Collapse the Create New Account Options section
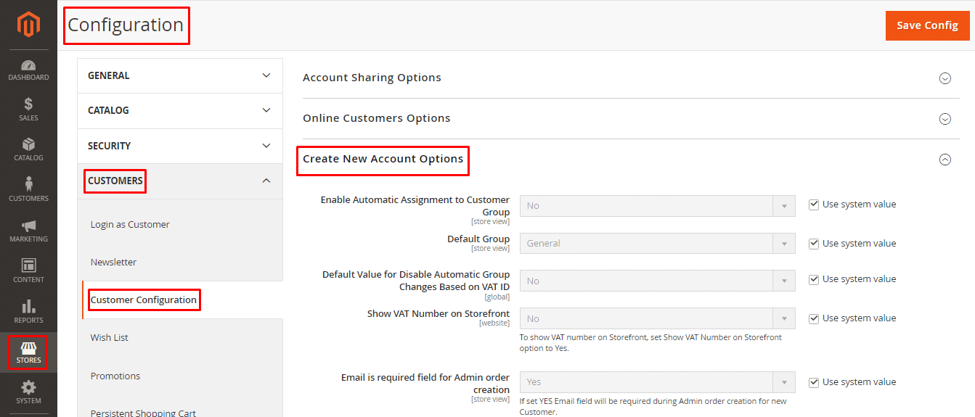 945,160
